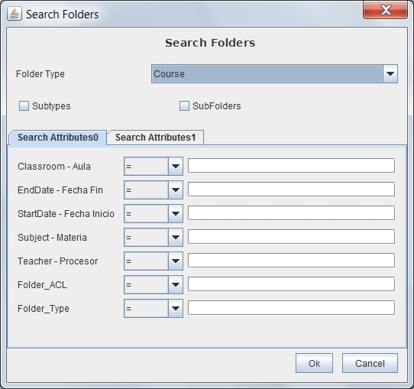The image size is (414, 389).
Task: Click the Java icon in title bar
Action: 14,14
